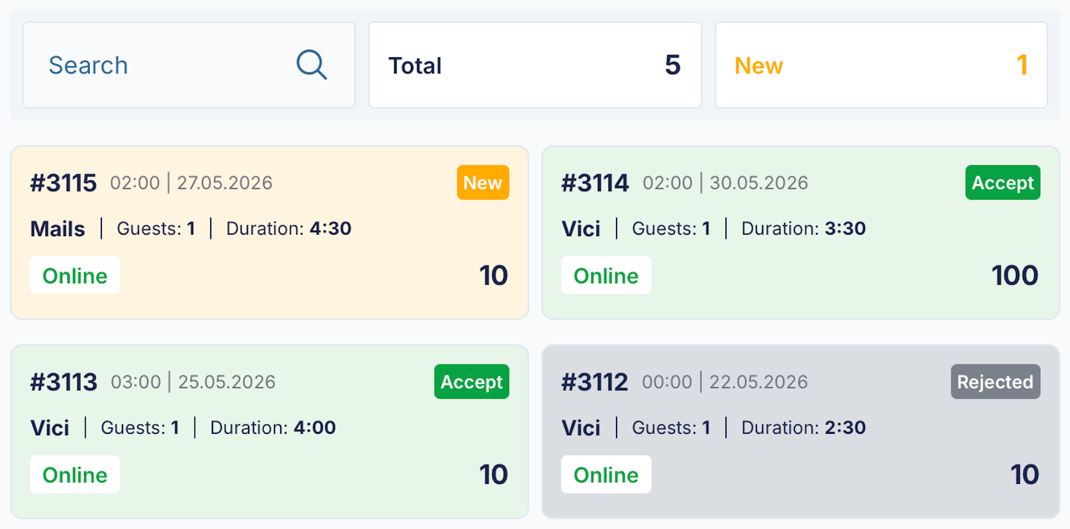The image size is (1070, 529).
Task: Open booking #3115
Action: coord(270,233)
